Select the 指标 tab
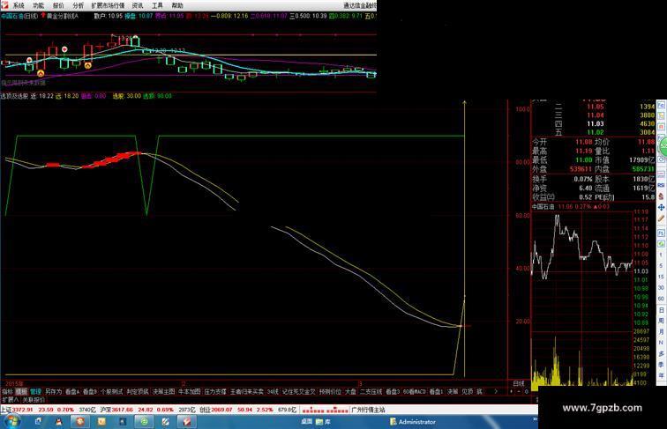The image size is (667, 429). point(8,392)
